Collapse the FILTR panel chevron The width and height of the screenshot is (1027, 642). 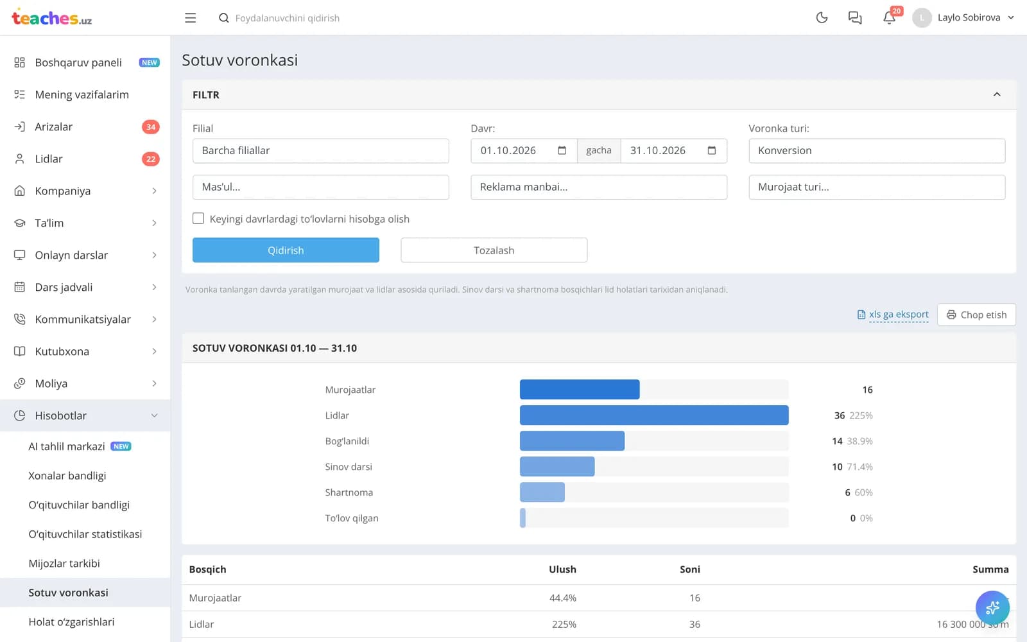pos(997,94)
